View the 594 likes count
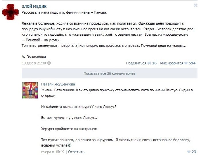 (192, 63)
